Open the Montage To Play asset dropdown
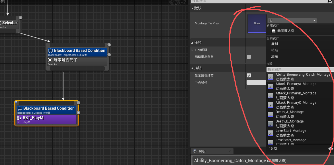Viewport: 334px width, 165px height. pyautogui.click(x=292, y=20)
